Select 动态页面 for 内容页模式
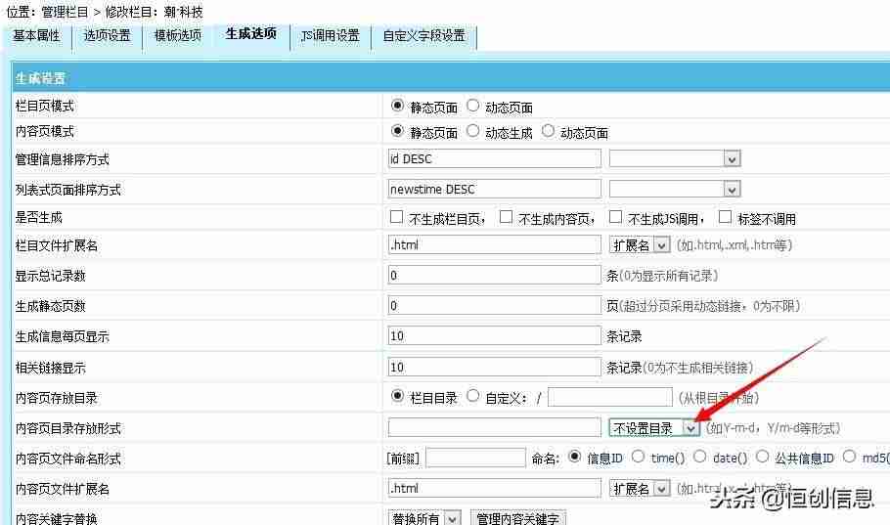The width and height of the screenshot is (890, 525). tap(548, 131)
